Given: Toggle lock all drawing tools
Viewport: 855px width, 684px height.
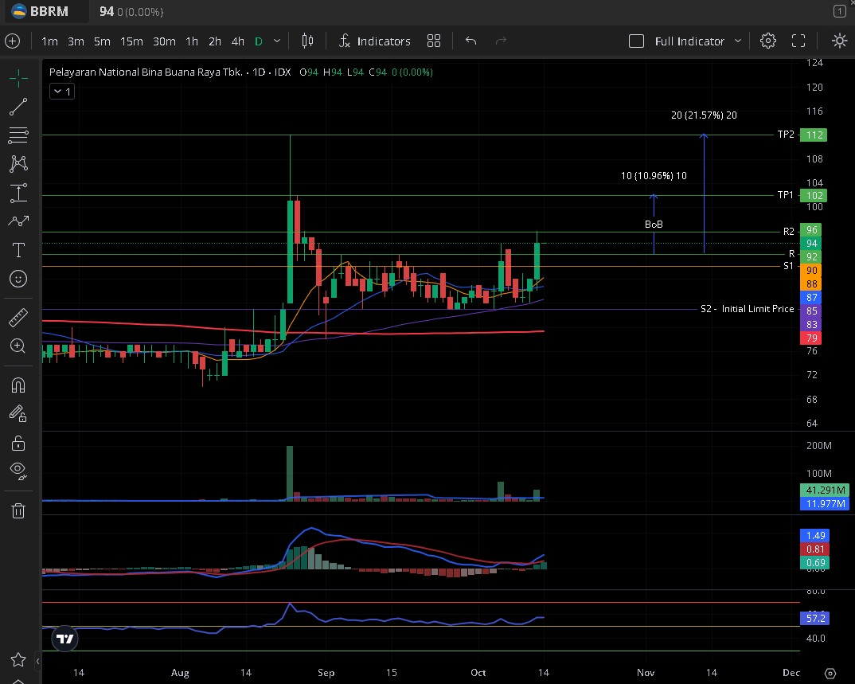Looking at the screenshot, I should click(18, 443).
